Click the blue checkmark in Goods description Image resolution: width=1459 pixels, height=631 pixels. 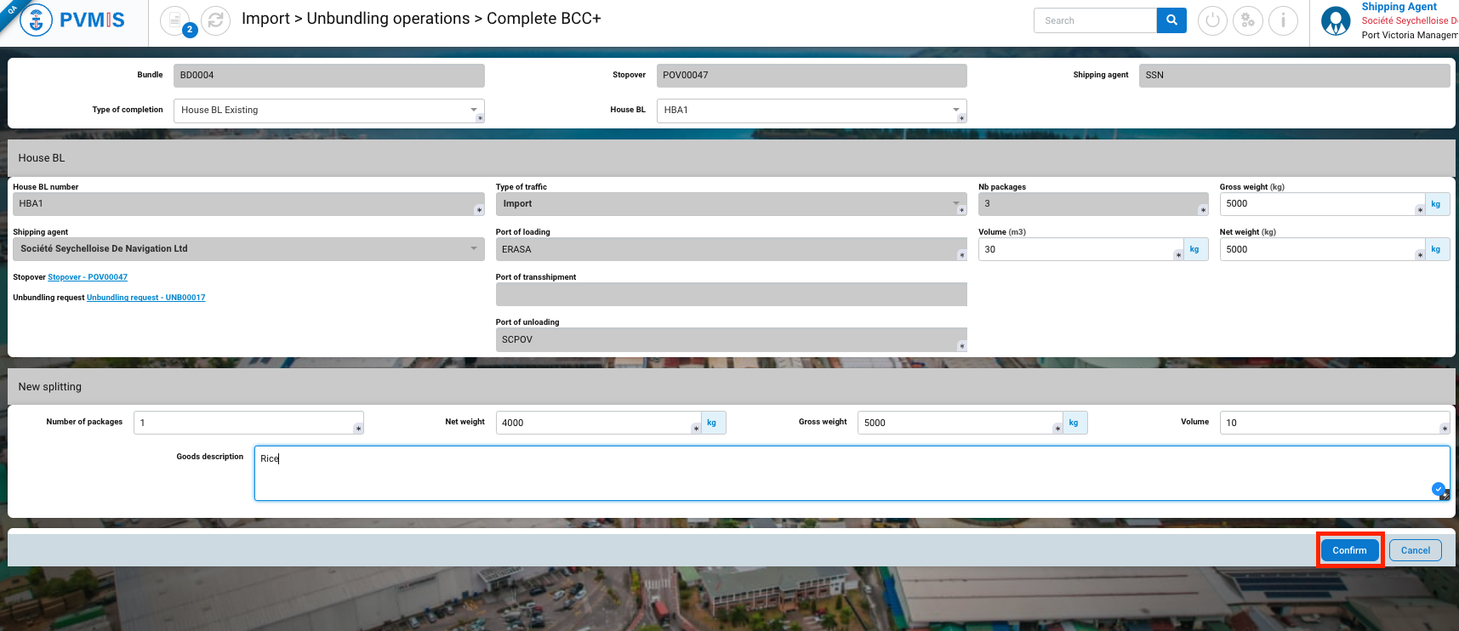tap(1438, 489)
